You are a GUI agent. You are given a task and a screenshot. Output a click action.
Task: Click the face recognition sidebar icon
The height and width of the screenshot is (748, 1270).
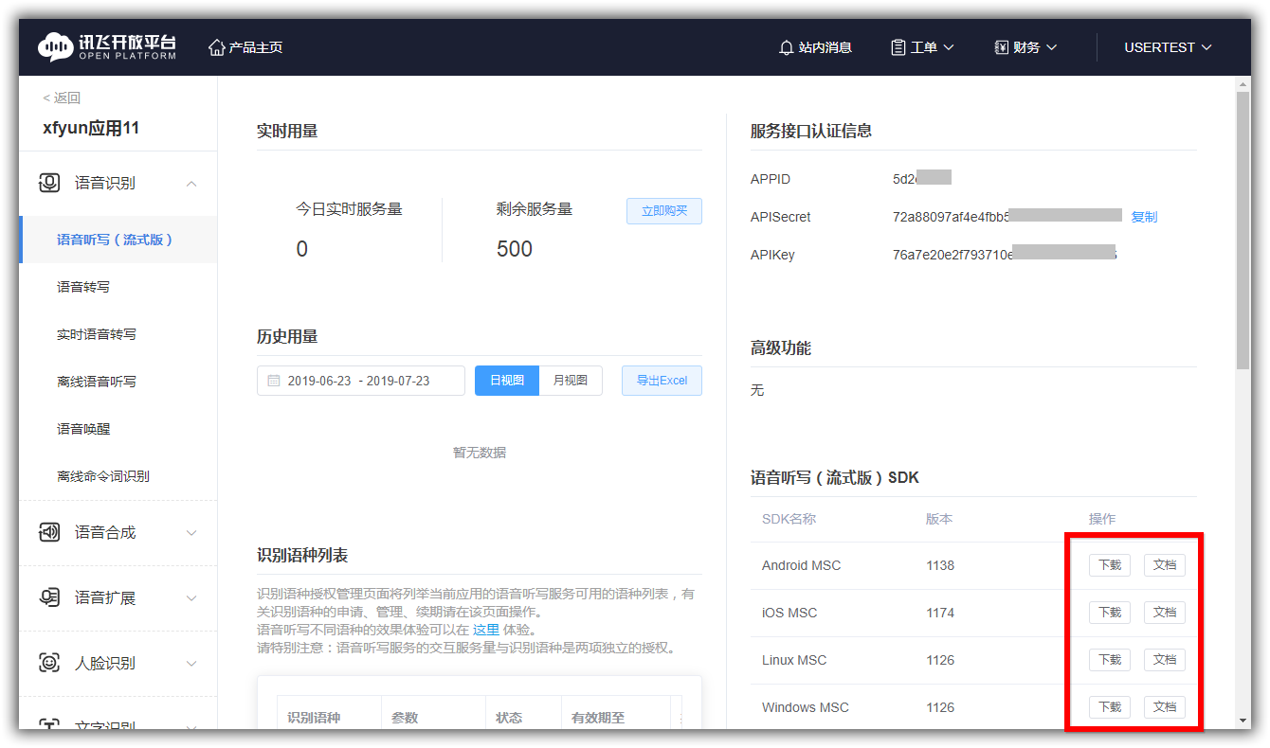pyautogui.click(x=49, y=663)
